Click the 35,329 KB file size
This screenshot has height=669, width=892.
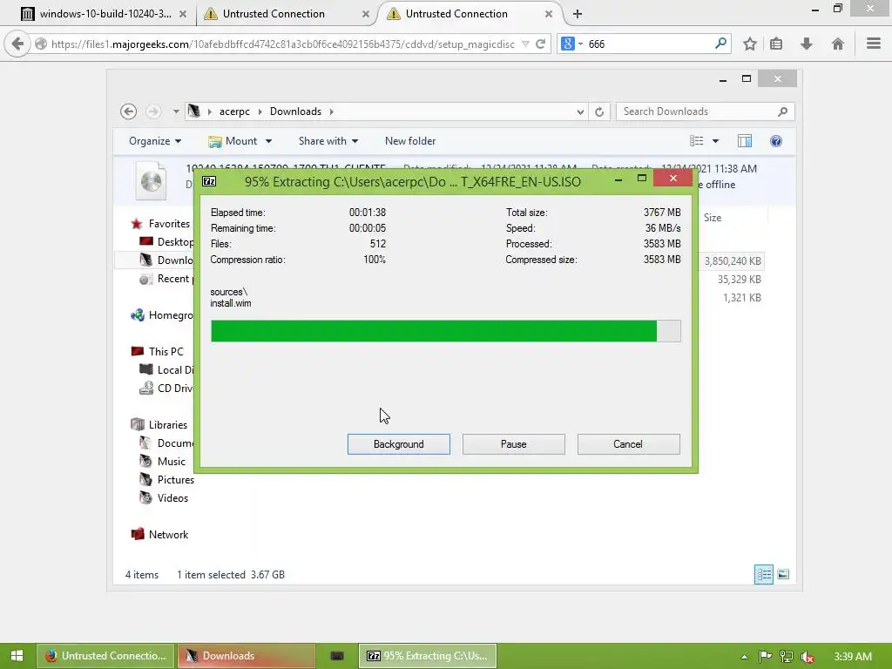(739, 280)
